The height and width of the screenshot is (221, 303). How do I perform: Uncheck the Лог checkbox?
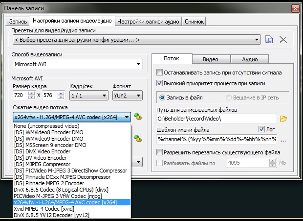(261, 129)
